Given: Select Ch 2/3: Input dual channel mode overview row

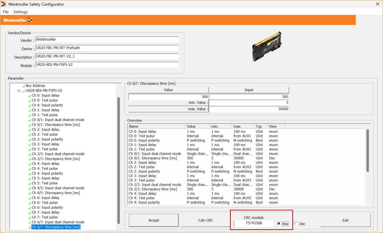Looking at the screenshot, I should 246,184.
